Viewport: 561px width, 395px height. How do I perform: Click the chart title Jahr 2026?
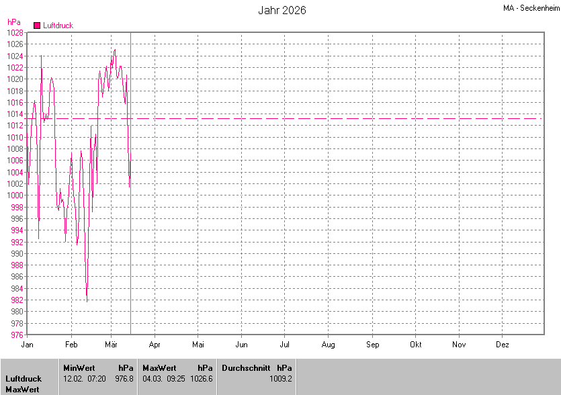282,11
